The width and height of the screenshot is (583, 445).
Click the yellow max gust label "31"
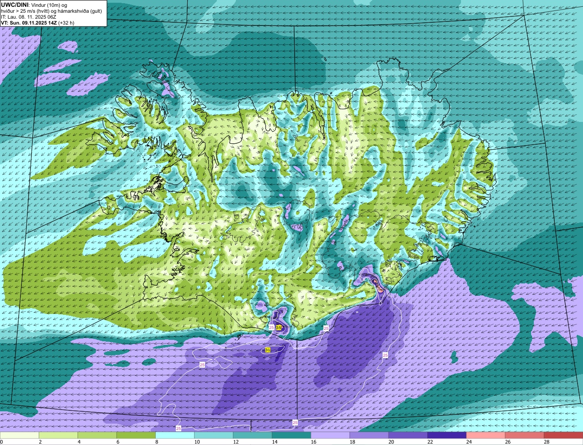click(x=268, y=350)
